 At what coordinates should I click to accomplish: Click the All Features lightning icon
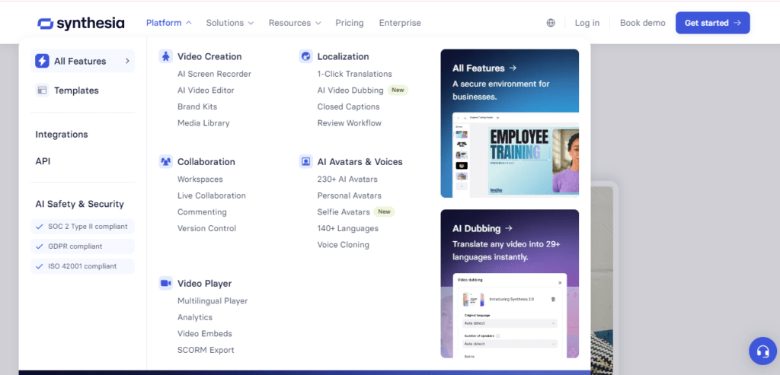coord(43,61)
